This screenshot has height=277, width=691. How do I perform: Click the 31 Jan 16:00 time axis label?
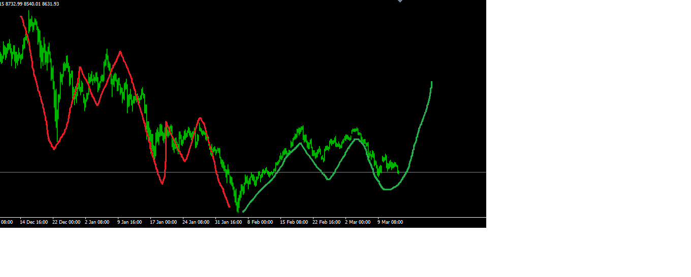pos(229,222)
